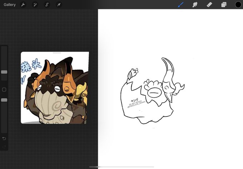Viewport: 243px width, 169px height.
Task: Tap the reference window top grab handle
Action: point(57,53)
